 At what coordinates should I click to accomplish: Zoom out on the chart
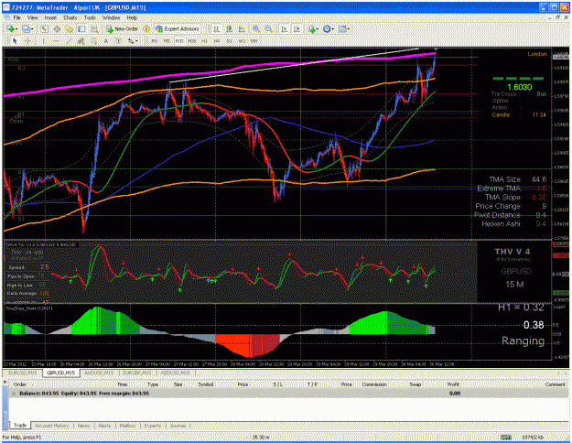click(x=268, y=28)
